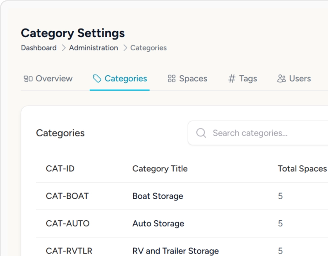Go to the Tags tab
Screen dimensions: 328x256
(248, 79)
